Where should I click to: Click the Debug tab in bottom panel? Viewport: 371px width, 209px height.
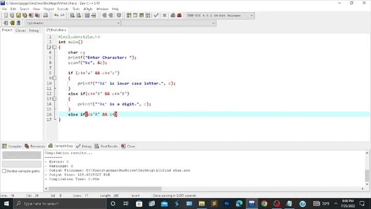click(x=83, y=146)
